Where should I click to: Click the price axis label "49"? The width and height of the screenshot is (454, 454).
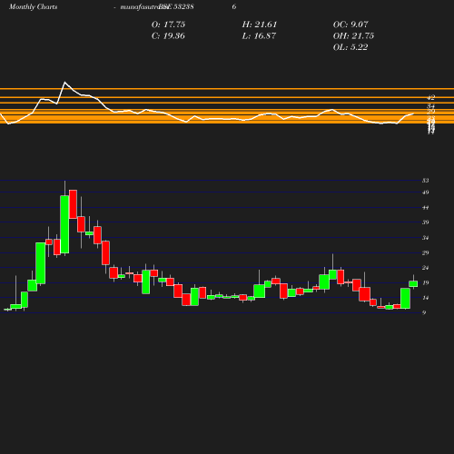point(426,192)
